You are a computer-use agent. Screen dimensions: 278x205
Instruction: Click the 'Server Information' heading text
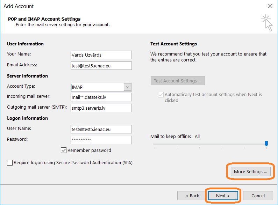27,76
